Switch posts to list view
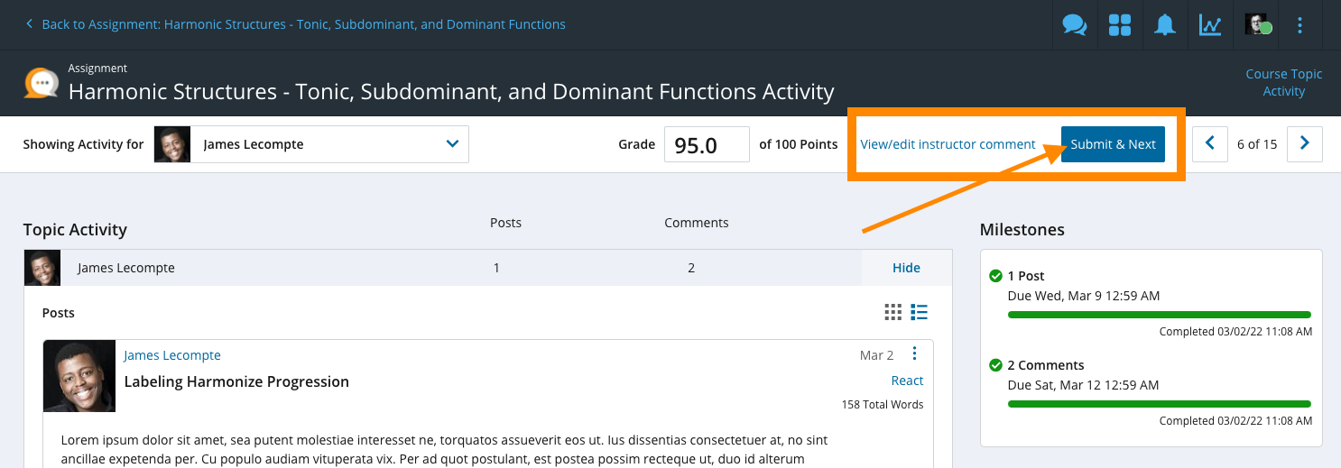Viewport: 1341px width, 468px height. pos(919,312)
